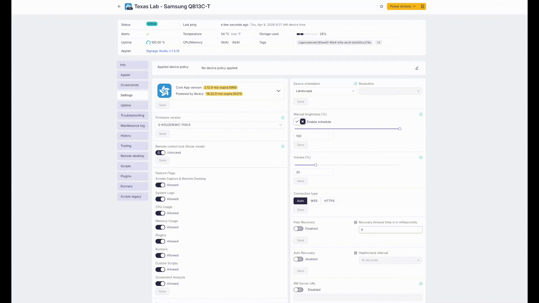Enable the Peer Recovery switch
This screenshot has height=303, width=539.
[298, 229]
